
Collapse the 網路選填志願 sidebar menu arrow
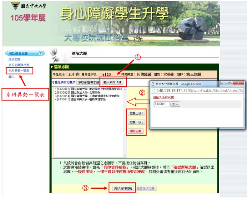click(40, 53)
